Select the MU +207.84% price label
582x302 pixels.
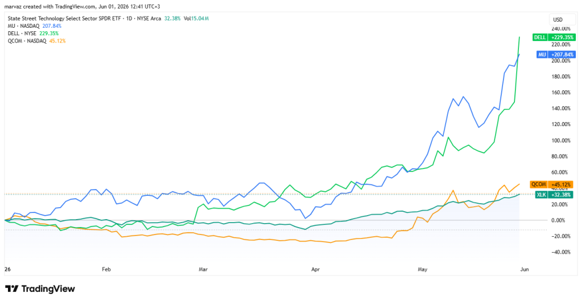click(x=556, y=54)
